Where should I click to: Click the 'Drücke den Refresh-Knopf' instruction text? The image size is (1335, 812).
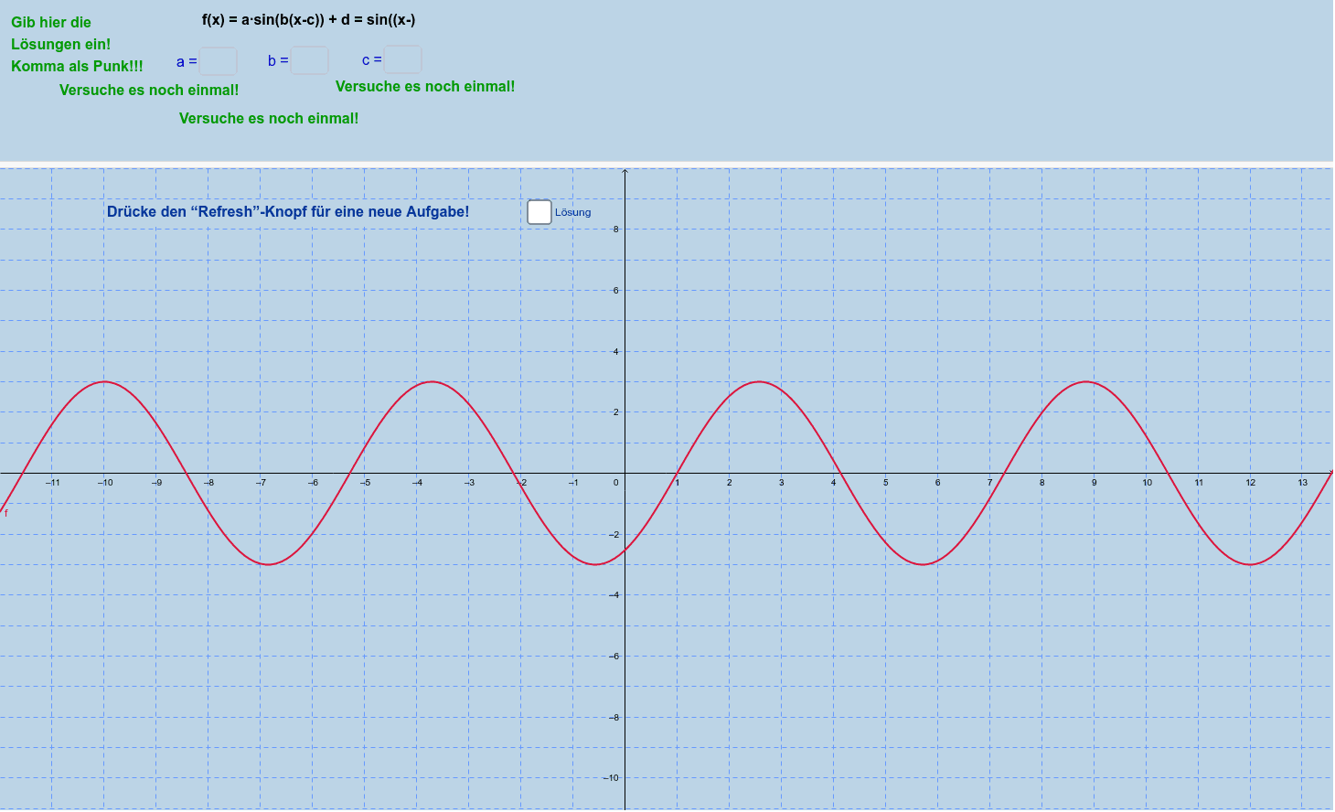(x=288, y=211)
